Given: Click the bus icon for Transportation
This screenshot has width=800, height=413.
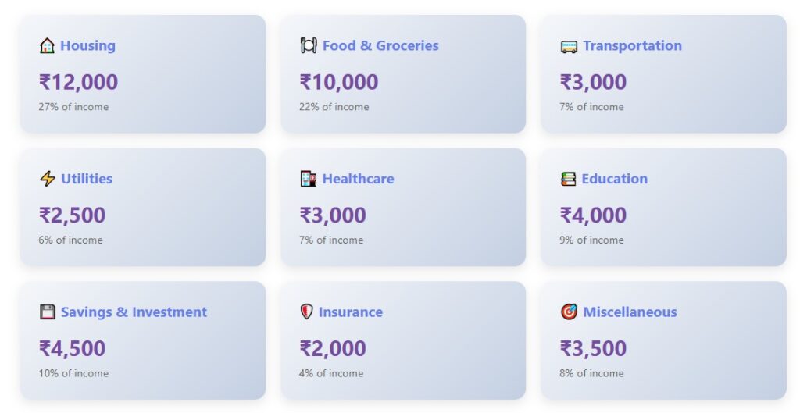Looking at the screenshot, I should (x=568, y=47).
